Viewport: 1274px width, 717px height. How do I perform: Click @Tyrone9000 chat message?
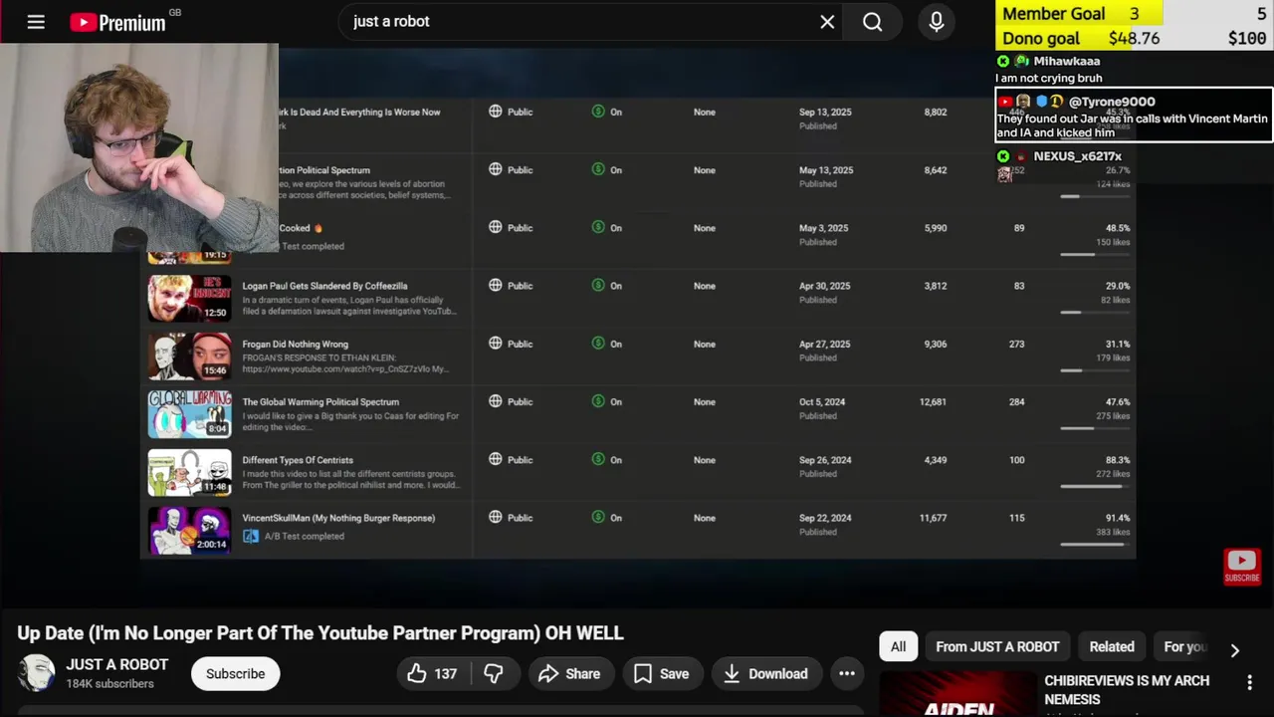tap(1134, 117)
